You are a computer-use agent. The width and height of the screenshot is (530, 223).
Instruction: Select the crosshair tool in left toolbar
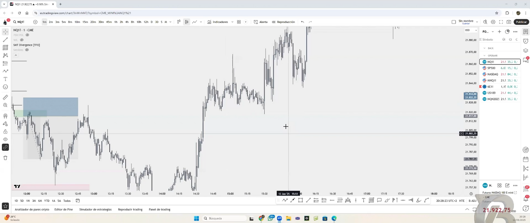tap(6, 31)
